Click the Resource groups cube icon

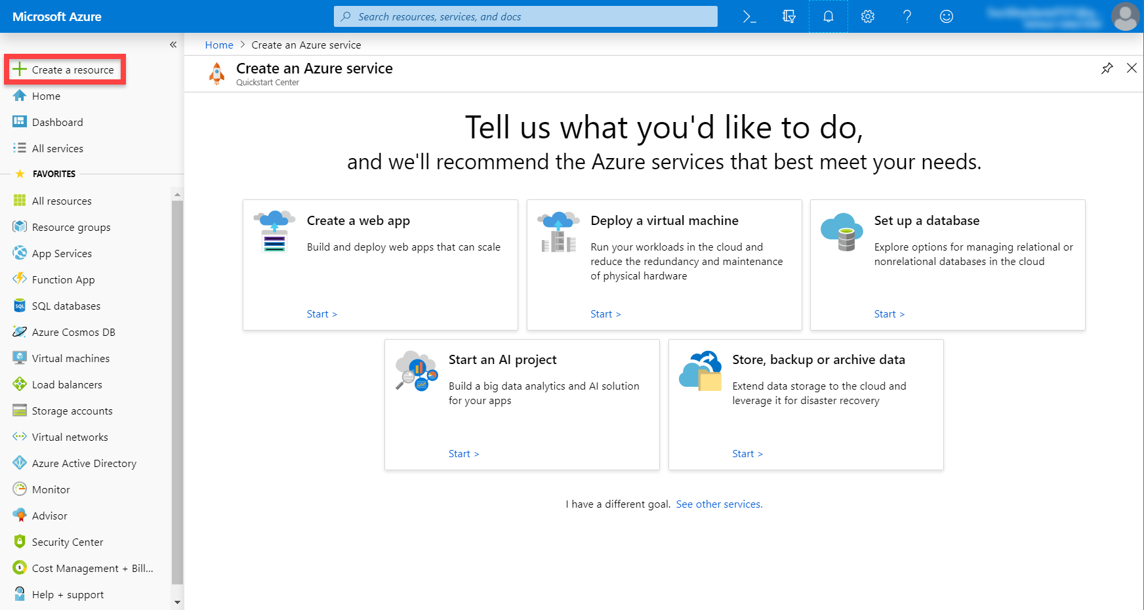coord(20,227)
